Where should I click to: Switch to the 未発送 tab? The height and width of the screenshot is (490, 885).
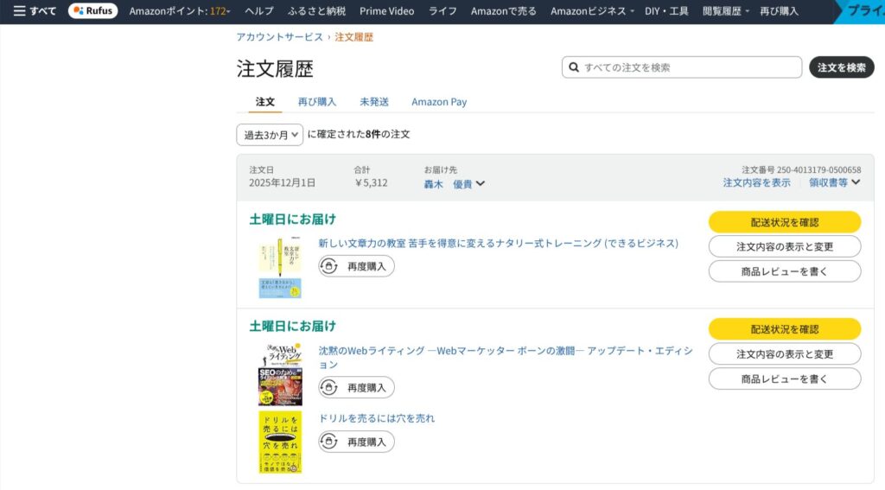374,102
